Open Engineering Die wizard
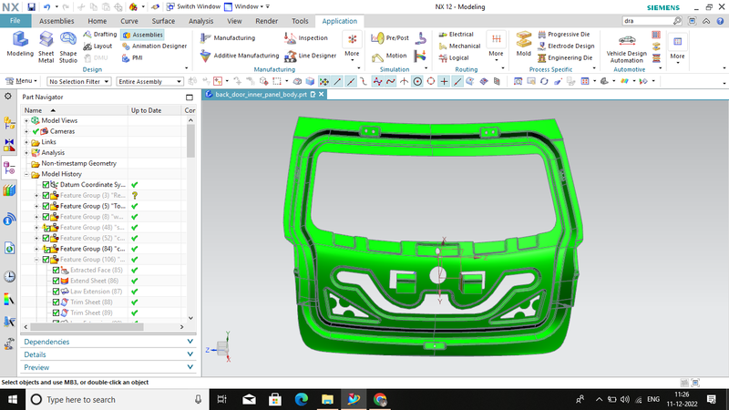Viewport: 729px width, 410px height. click(565, 58)
